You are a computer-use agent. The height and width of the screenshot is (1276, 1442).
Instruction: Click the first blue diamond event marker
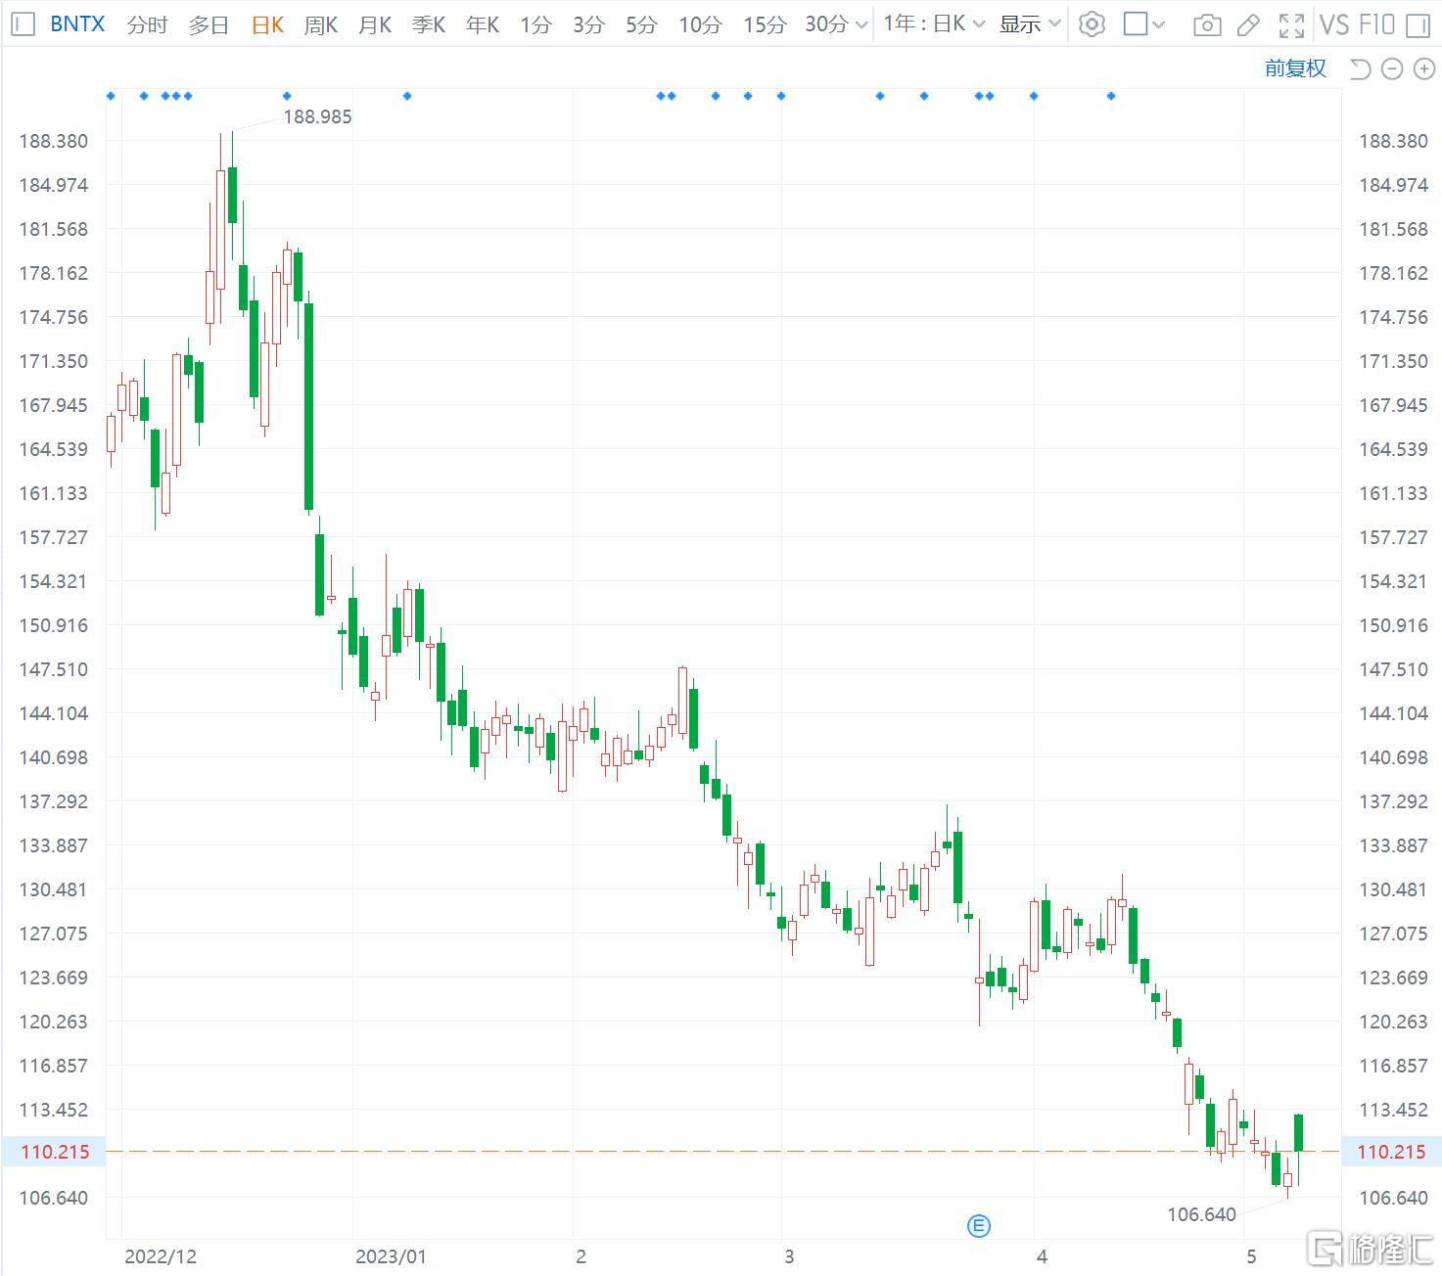(111, 96)
